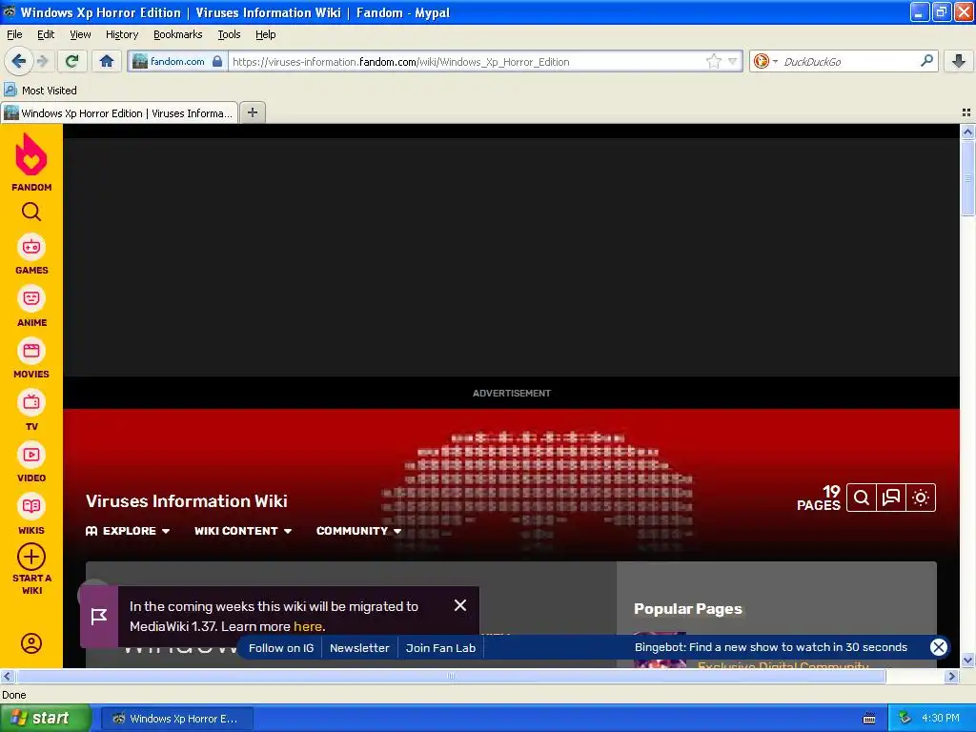Viewport: 976px width, 732px height.
Task: Click the '19 PAGES' count text
Action: tap(819, 498)
